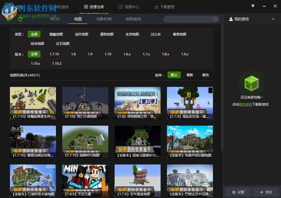Image resolution: width=281 pixels, height=198 pixels.
Task: Enable the 最热 hottest sort option
Action: pos(205,75)
